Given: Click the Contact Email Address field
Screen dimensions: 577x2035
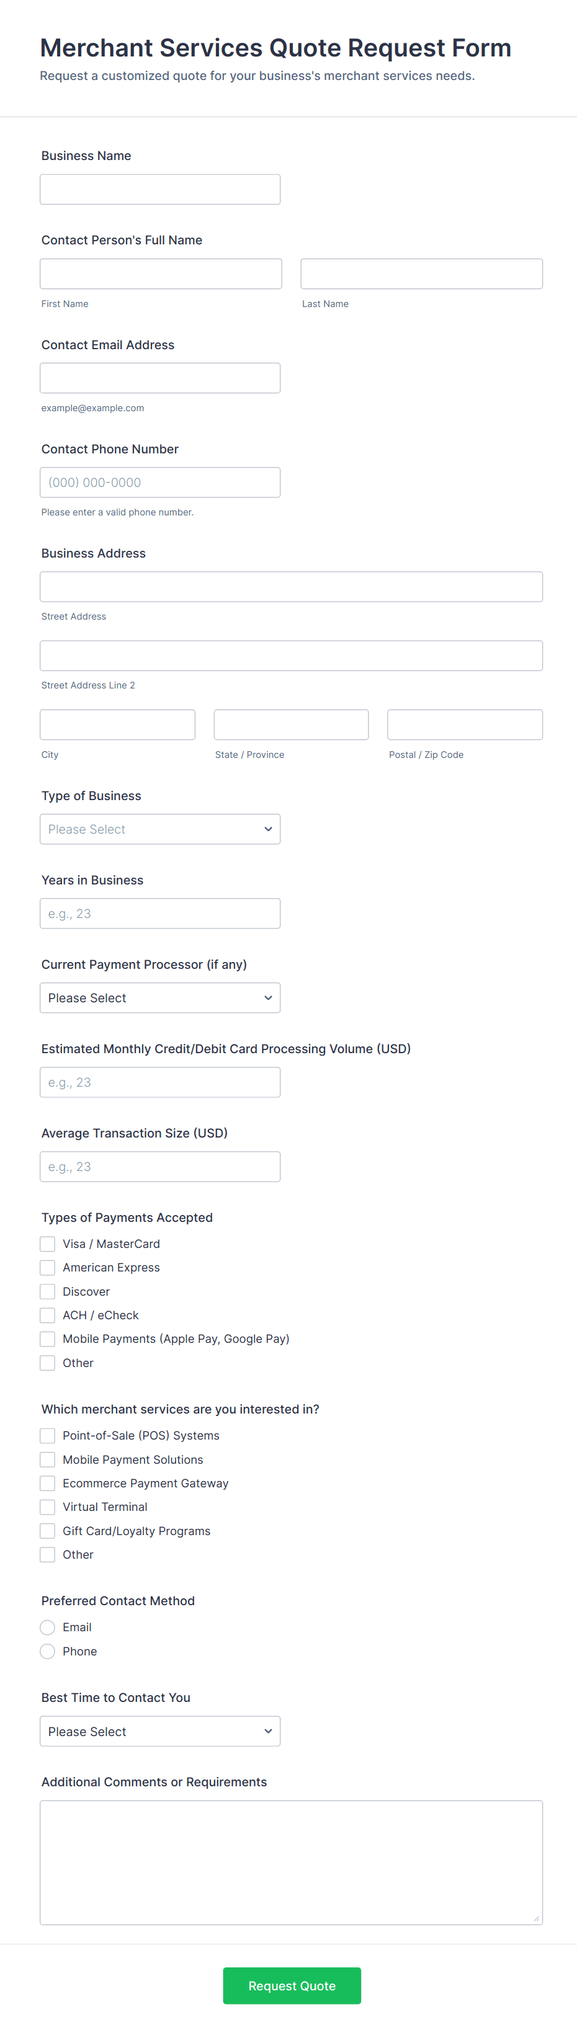Looking at the screenshot, I should tap(159, 378).
